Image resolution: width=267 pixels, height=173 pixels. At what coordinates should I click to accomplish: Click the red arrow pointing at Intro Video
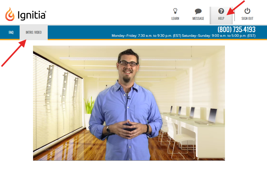point(14,53)
